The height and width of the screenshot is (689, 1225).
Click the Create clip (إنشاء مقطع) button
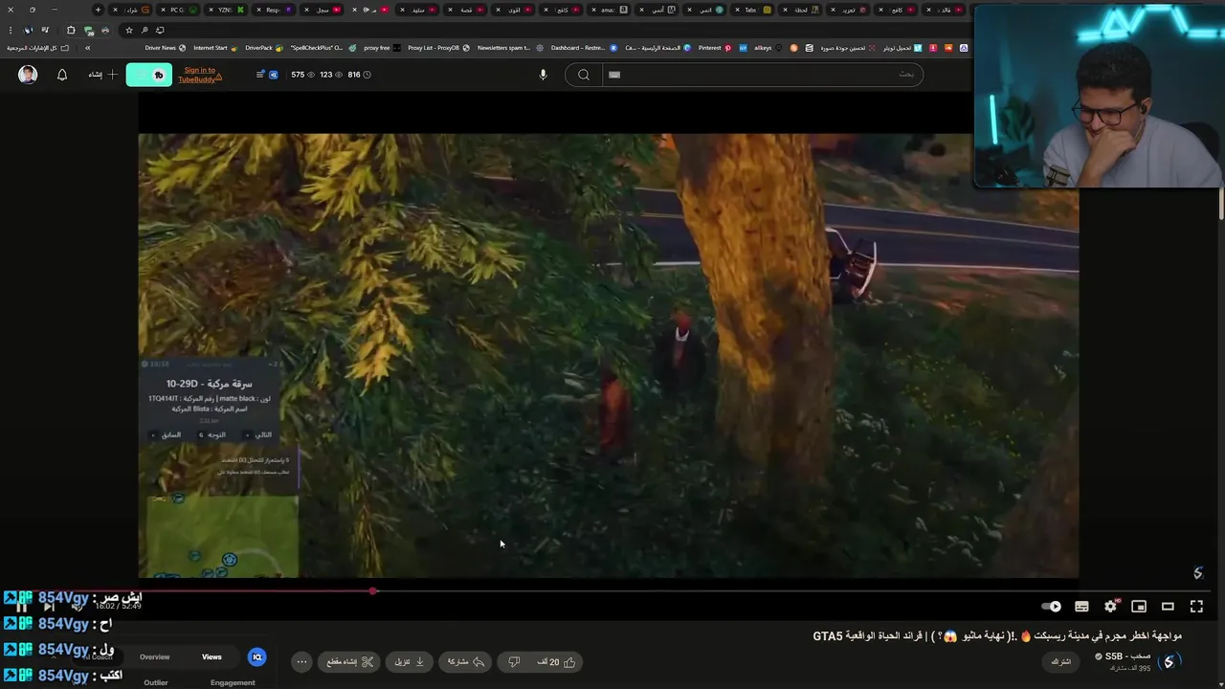point(349,662)
